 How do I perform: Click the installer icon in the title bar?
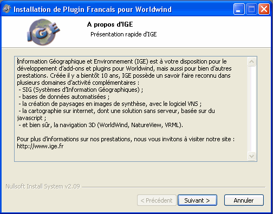pos(6,9)
